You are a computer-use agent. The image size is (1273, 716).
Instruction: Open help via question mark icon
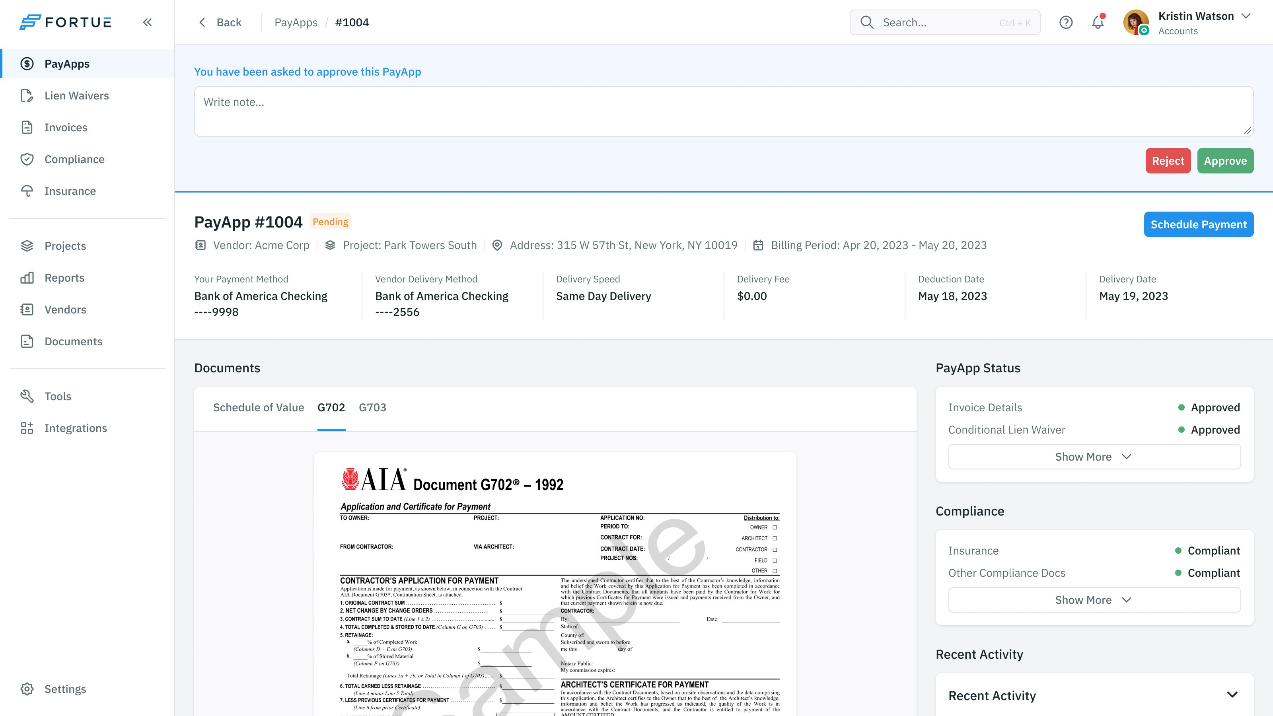pyautogui.click(x=1066, y=22)
